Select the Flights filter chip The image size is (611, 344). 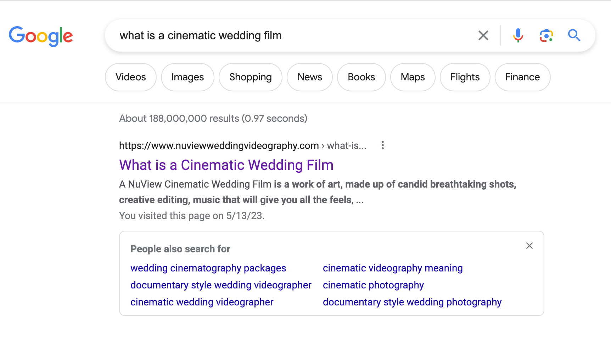[465, 77]
